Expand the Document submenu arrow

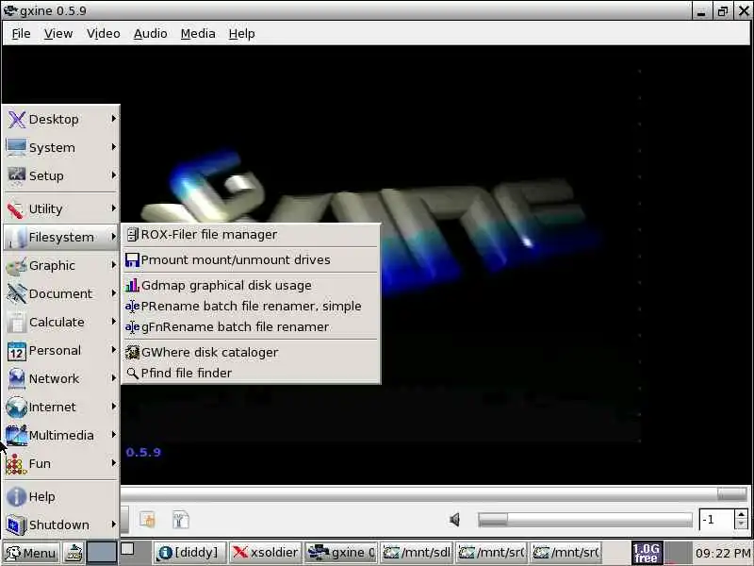tap(113, 293)
